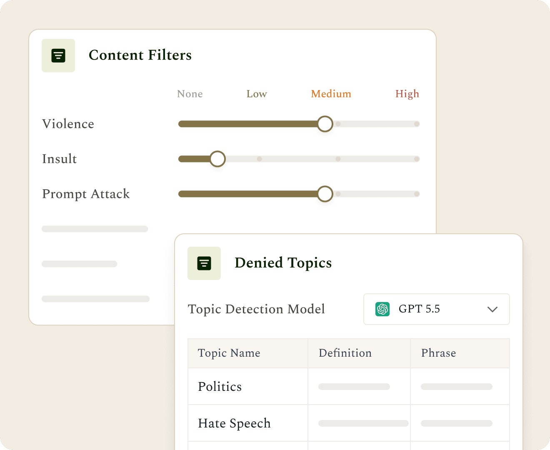Click the Politics phrase cell
Screen dimensions: 550x450
pos(460,386)
